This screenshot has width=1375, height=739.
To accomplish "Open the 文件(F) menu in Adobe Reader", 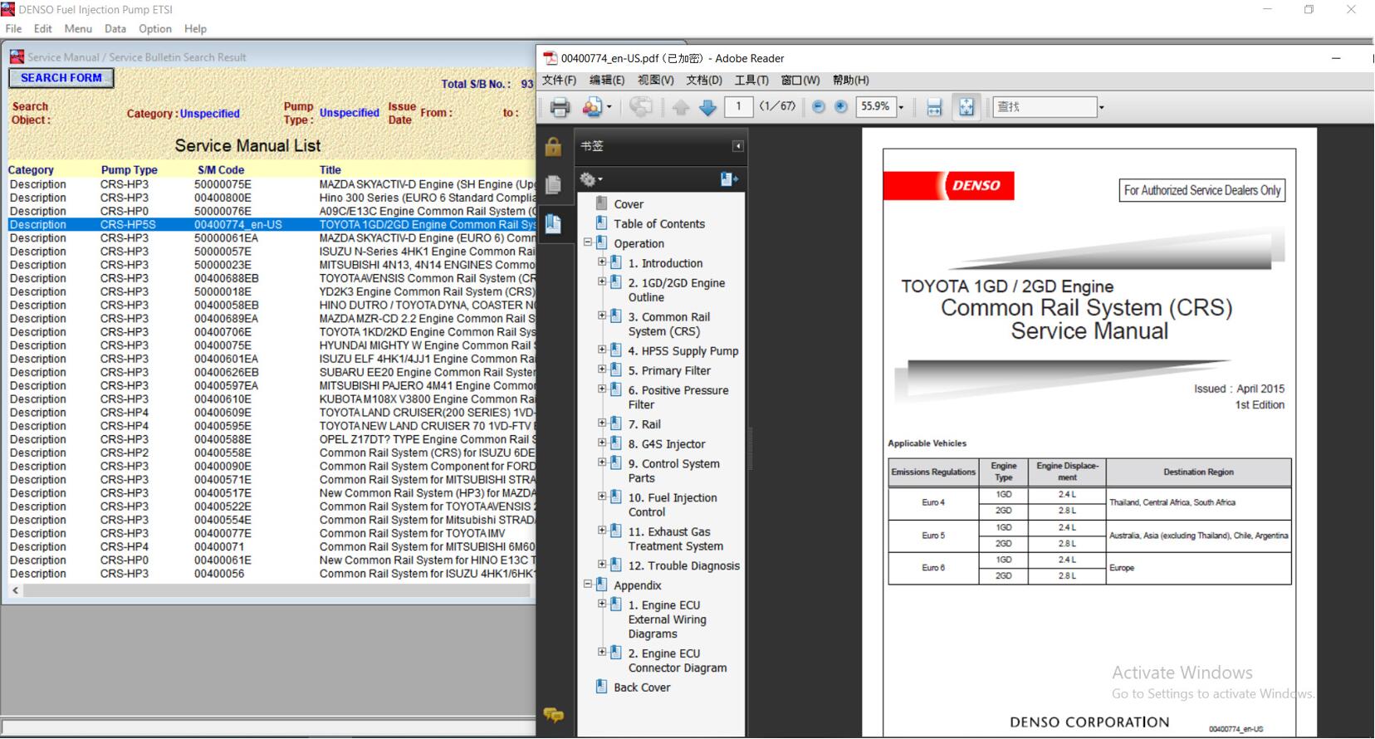I will [559, 80].
